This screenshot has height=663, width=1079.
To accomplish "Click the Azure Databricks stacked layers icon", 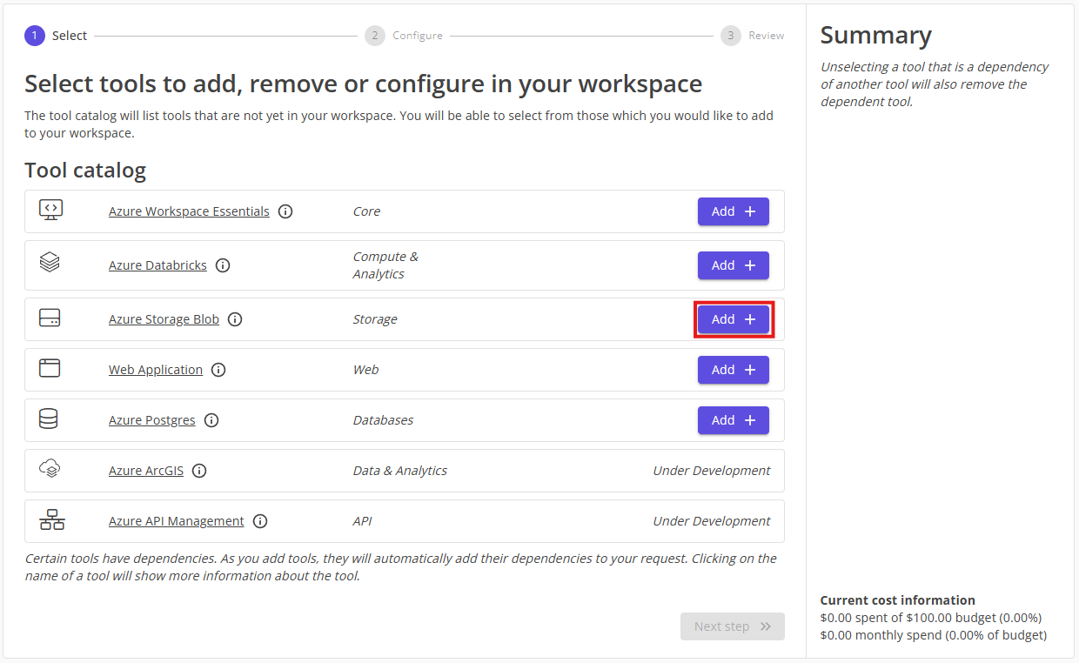I will (x=50, y=265).
